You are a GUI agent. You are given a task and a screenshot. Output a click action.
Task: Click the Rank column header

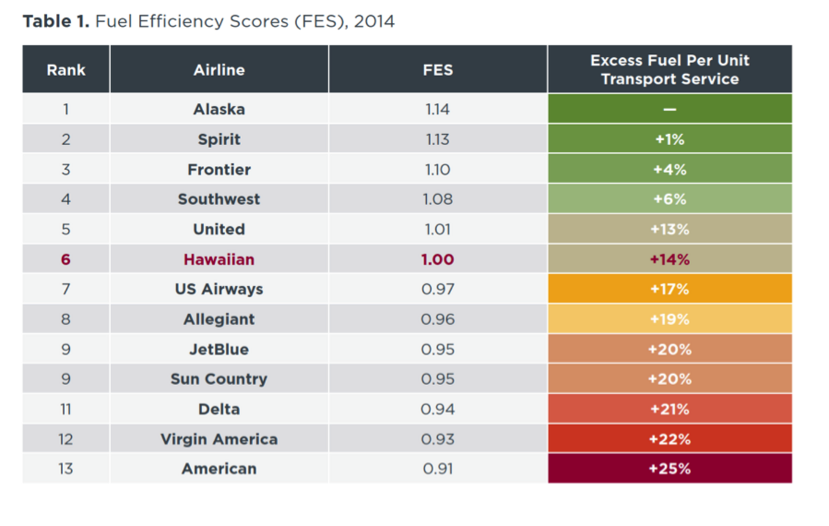(x=66, y=70)
